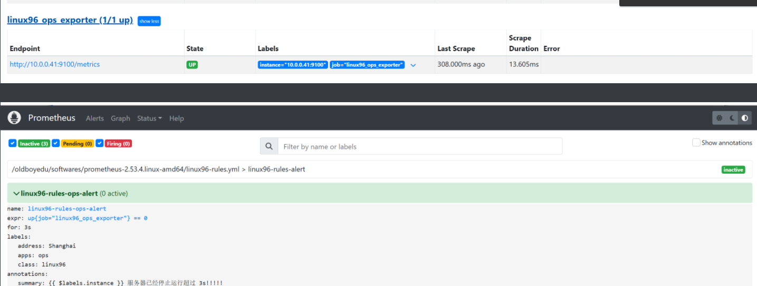Click the Show annotations label text
The height and width of the screenshot is (286, 757).
pos(726,143)
